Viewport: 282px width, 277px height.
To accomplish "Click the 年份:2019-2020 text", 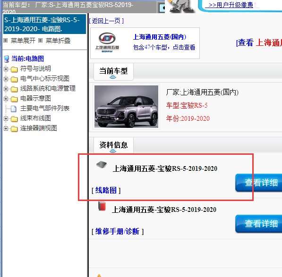I will (188, 118).
